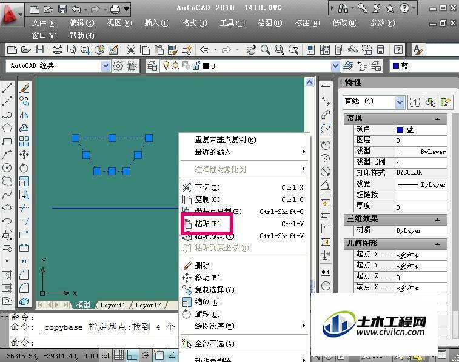459x362 pixels.
Task: Select the Arc draw tool
Action: (7, 155)
